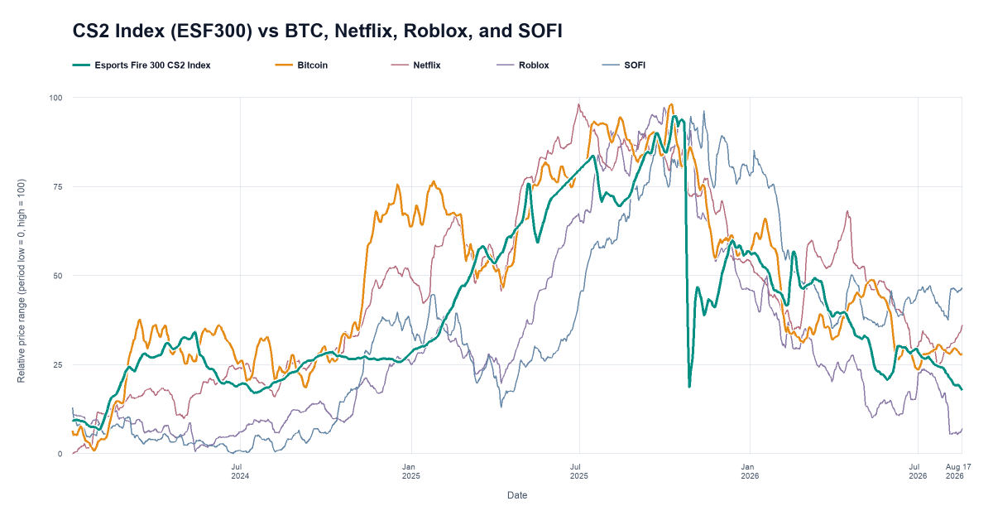Click the chart title mentioning CS2 Index
Viewport: 993px width, 530px height.
pyautogui.click(x=318, y=31)
